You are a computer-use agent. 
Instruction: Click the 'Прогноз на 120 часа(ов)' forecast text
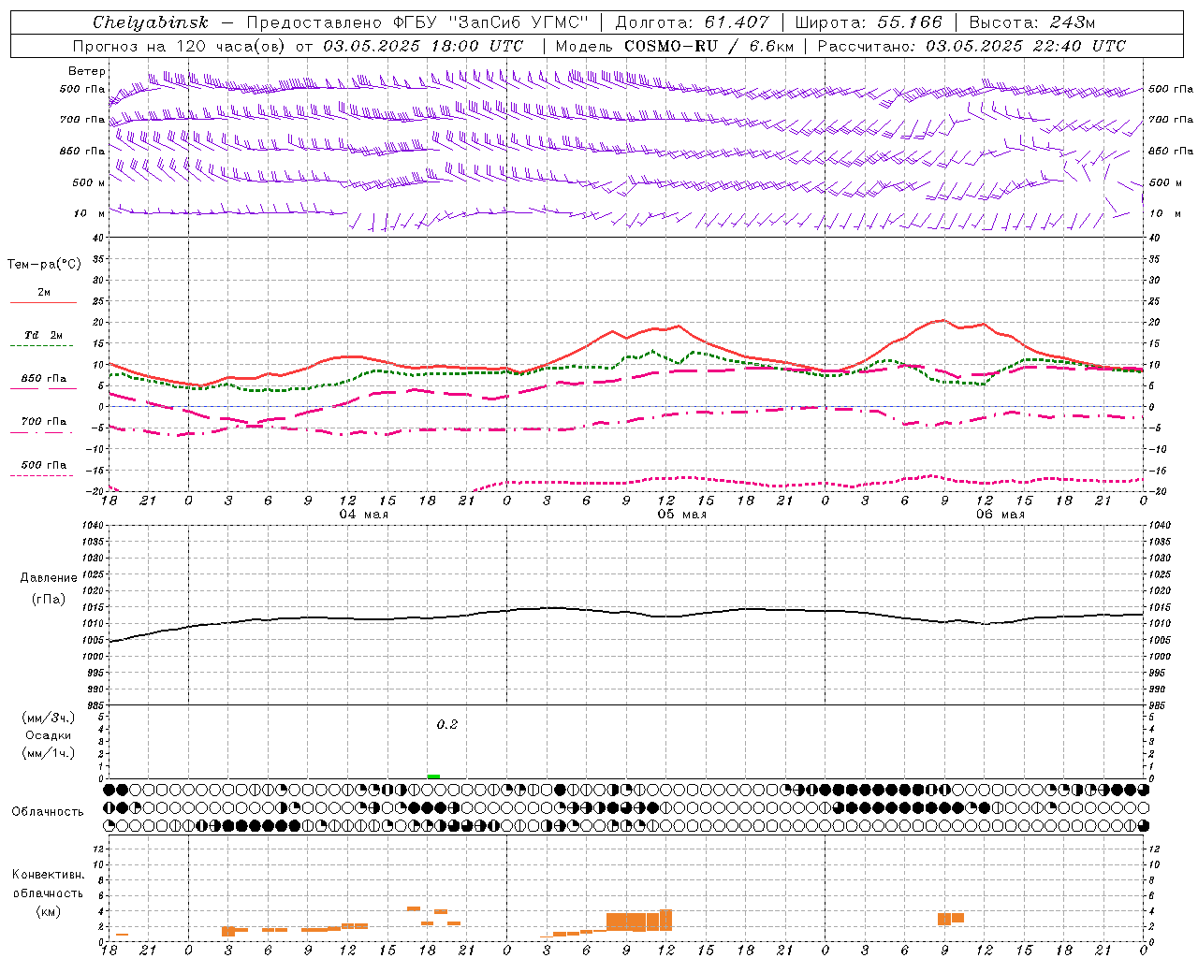tap(180, 46)
